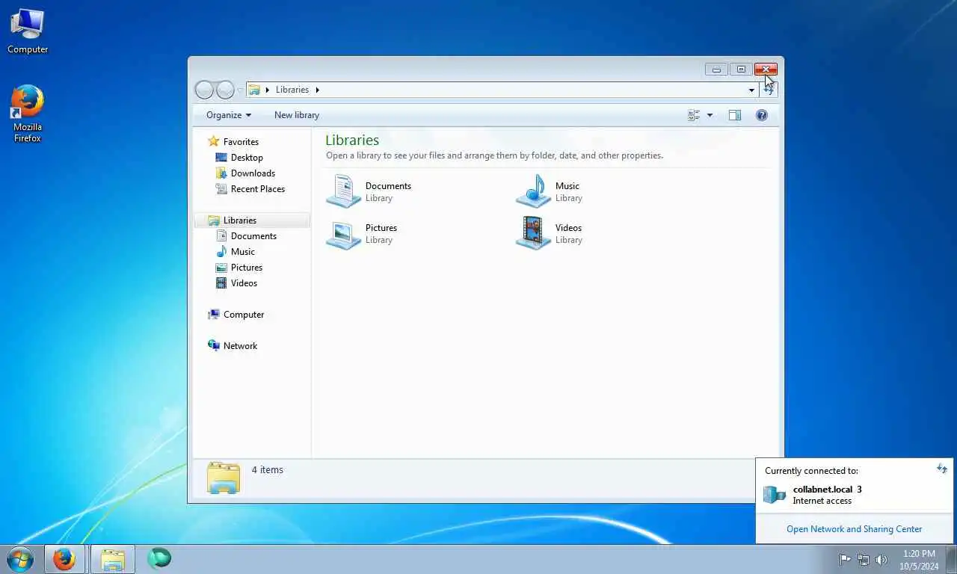Viewport: 957px width, 574px height.
Task: Select the Mozilla Firefox desktop shortcut
Action: click(28, 114)
